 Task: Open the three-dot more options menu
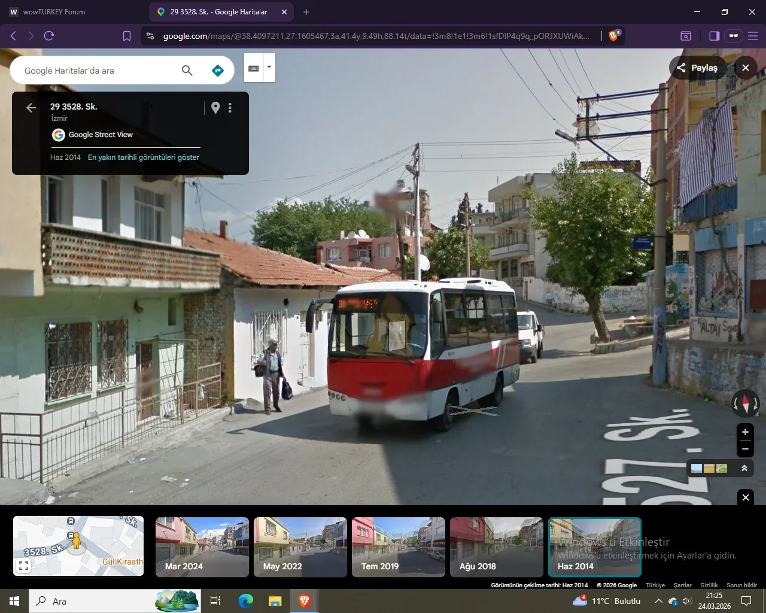(230, 108)
